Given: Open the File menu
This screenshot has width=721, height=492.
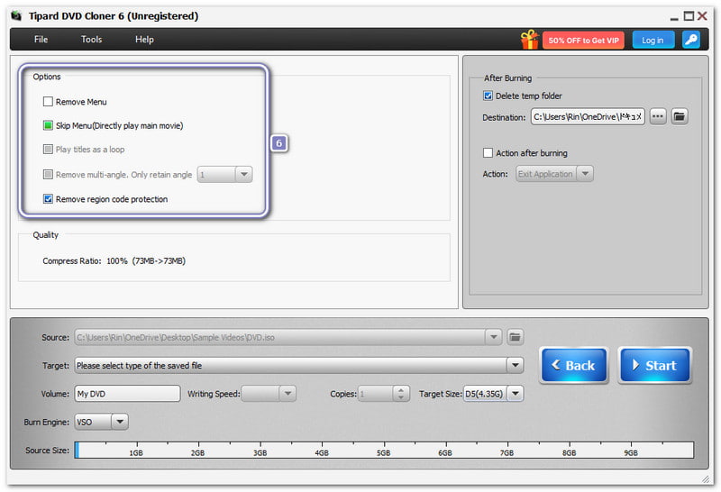Looking at the screenshot, I should 41,40.
